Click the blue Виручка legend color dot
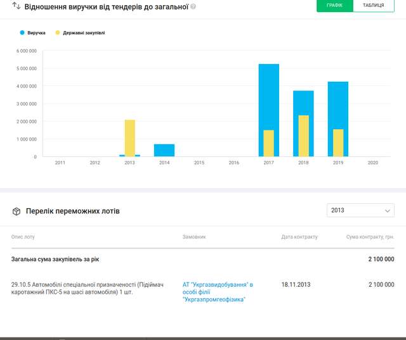Image resolution: width=406 pixels, height=340 pixels. [23, 32]
